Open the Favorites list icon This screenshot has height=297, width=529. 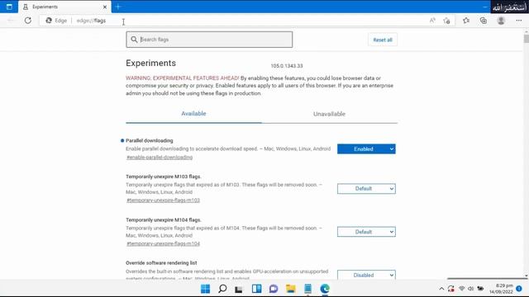click(466, 21)
